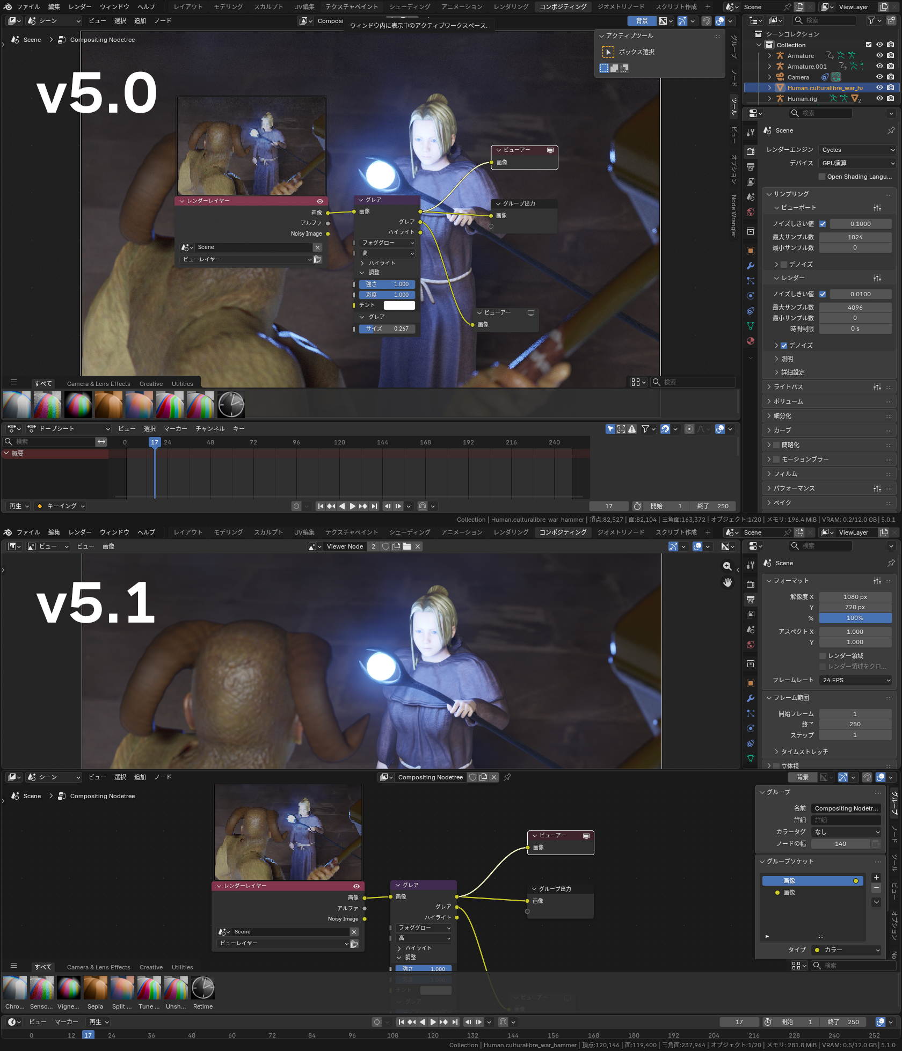Enable the Open Shading Language checkbox
Image resolution: width=902 pixels, height=1051 pixels.
tap(822, 177)
